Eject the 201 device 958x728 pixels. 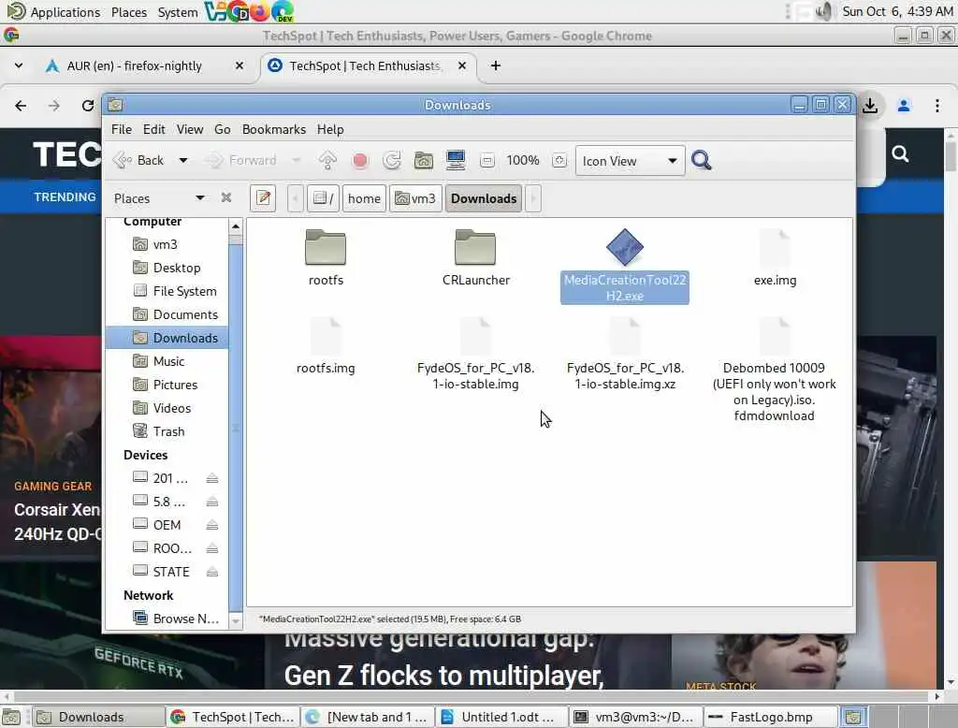[212, 478]
